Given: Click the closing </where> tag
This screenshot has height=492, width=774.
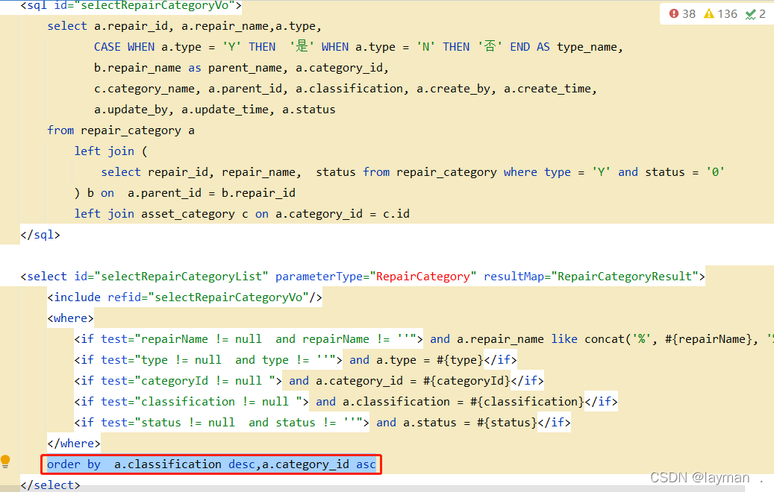Looking at the screenshot, I should pyautogui.click(x=74, y=444).
